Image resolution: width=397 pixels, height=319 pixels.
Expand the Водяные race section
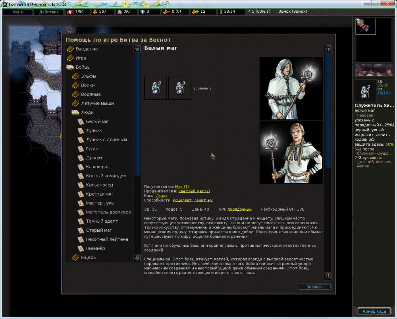91,94
